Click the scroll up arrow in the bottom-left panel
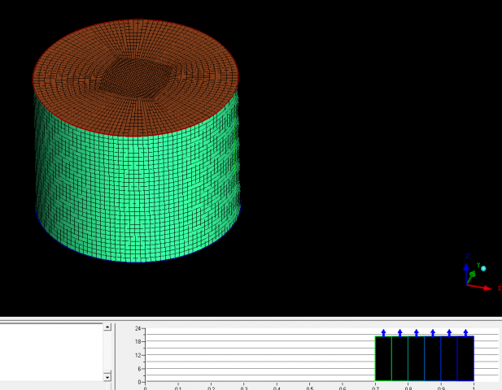The image size is (502, 390). [x=107, y=327]
